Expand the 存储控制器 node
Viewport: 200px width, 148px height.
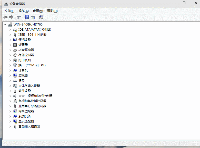pyautogui.click(x=10, y=55)
